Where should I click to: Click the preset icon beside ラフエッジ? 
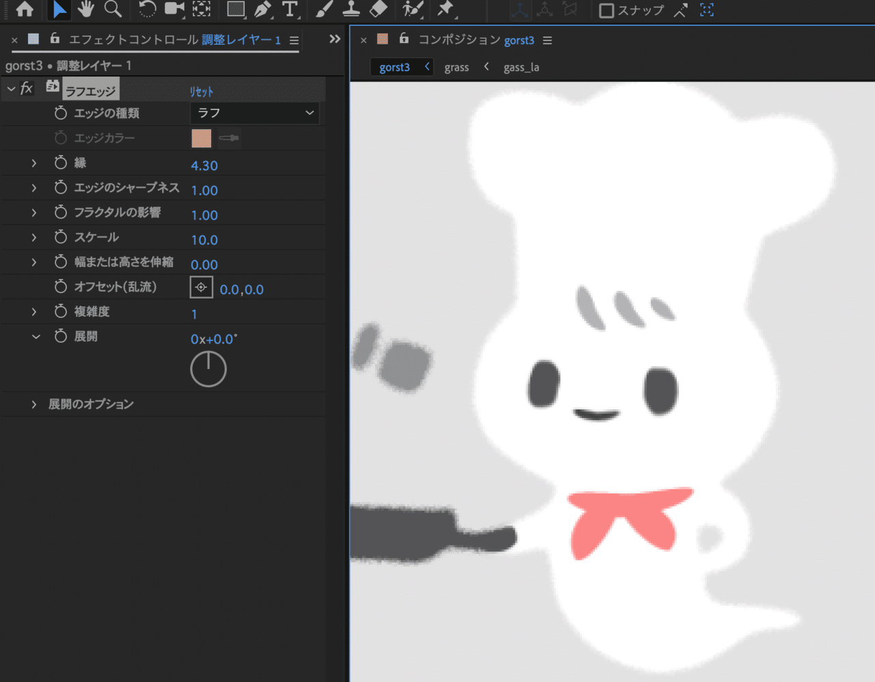click(53, 86)
